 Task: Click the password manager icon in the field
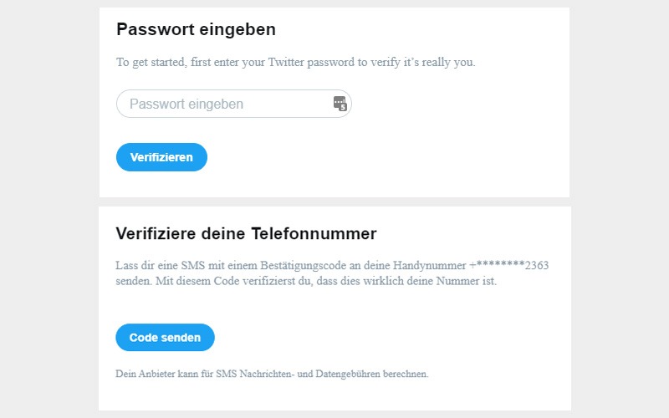pos(340,104)
